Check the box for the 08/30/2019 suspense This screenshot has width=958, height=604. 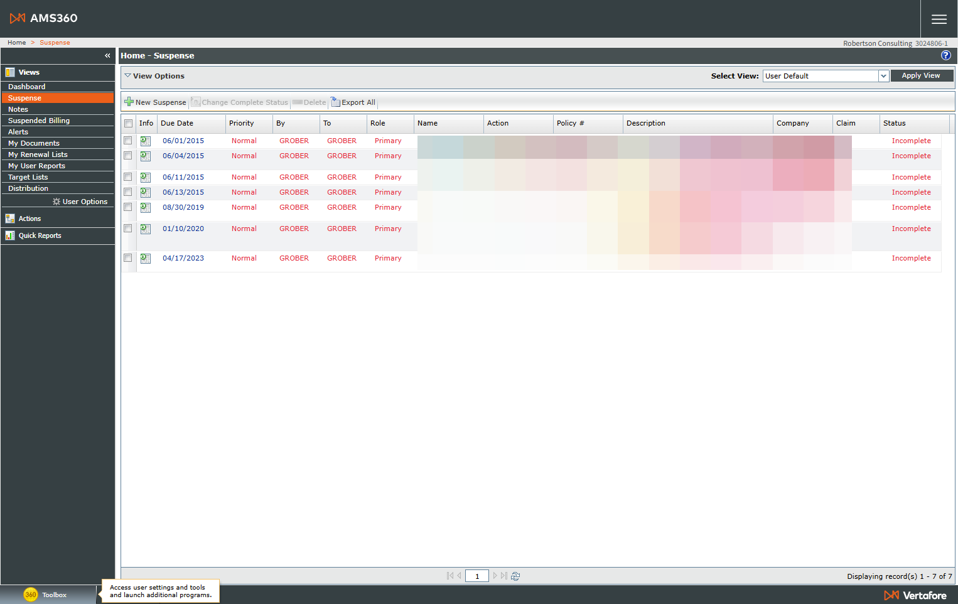click(128, 207)
